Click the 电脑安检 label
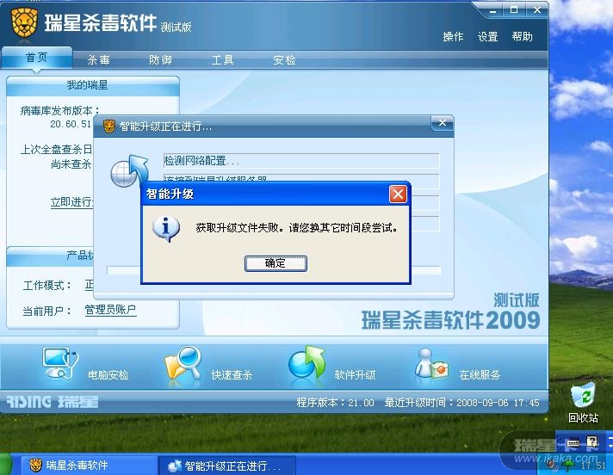Screen dimensions: 613x475 (108, 375)
